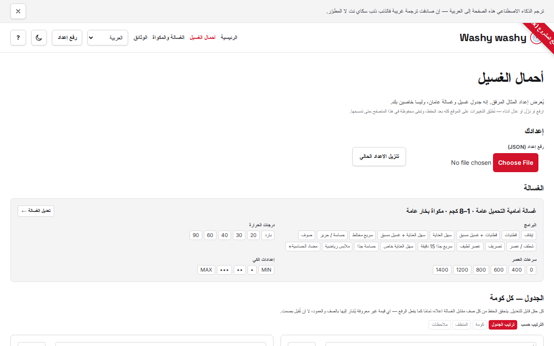Click the Washy washy site title
554x346 pixels.
pyautogui.click(x=493, y=38)
